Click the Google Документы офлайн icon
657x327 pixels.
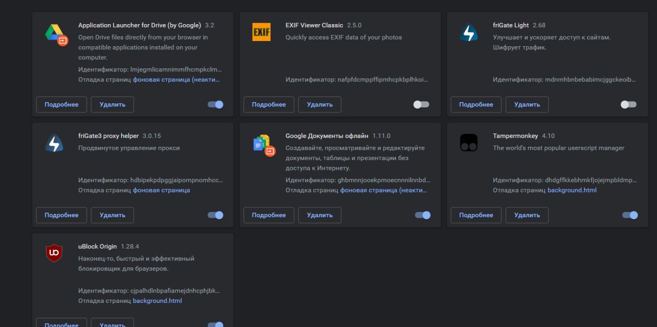(x=264, y=145)
